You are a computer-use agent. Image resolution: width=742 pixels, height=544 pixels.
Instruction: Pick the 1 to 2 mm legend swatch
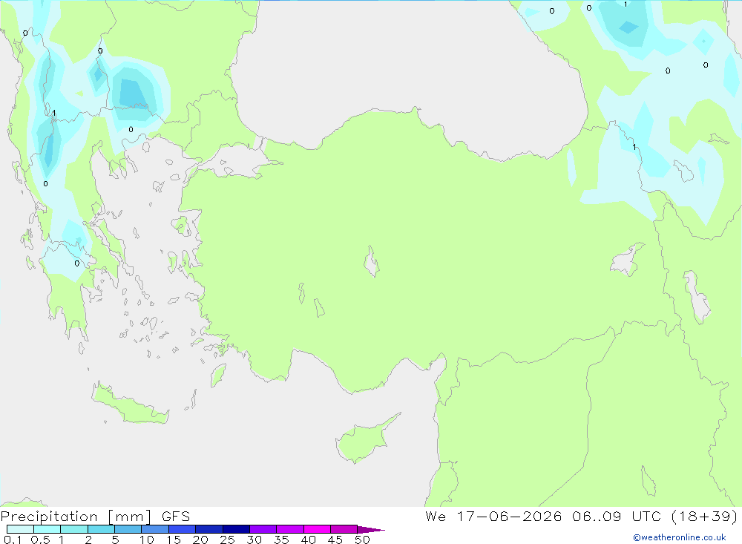(74, 529)
